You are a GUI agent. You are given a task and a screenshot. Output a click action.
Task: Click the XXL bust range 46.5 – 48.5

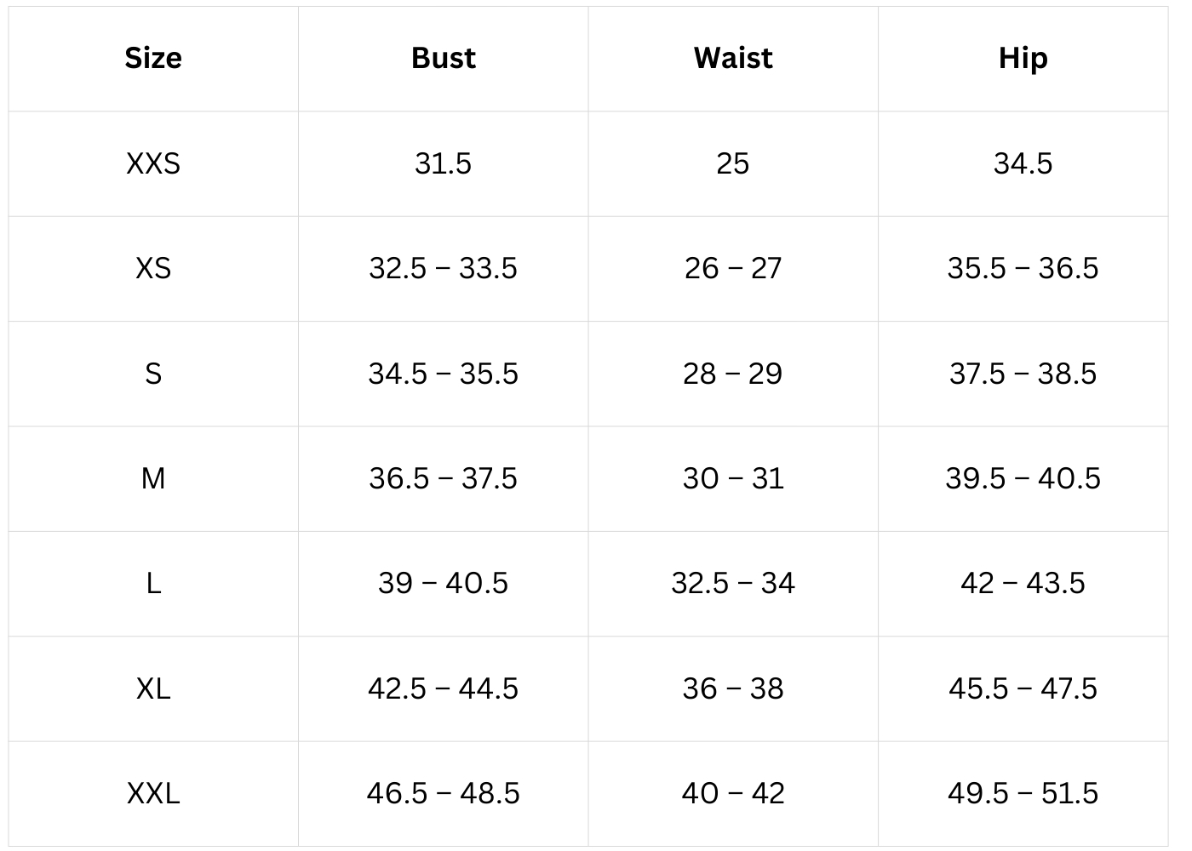tap(443, 793)
